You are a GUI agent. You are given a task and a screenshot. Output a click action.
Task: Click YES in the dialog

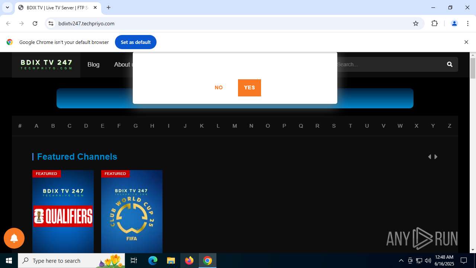coord(250,87)
